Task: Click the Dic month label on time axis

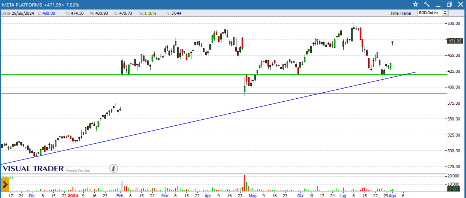Action: click(x=32, y=196)
